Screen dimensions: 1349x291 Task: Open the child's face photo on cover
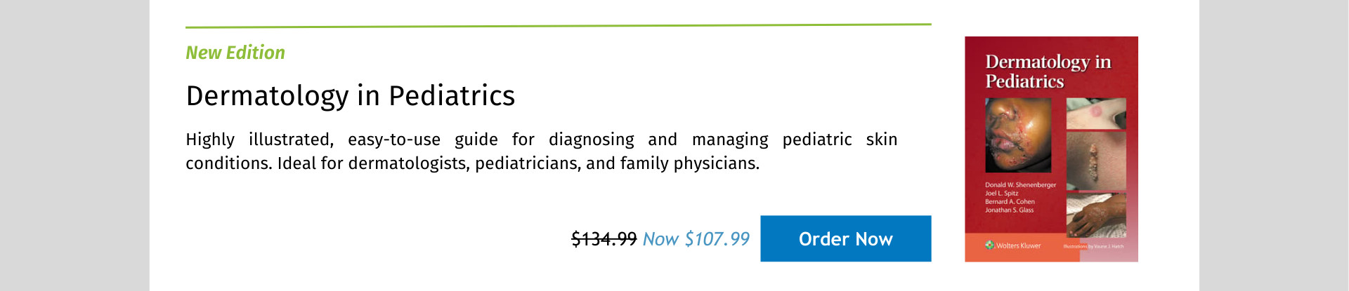(x=1018, y=135)
